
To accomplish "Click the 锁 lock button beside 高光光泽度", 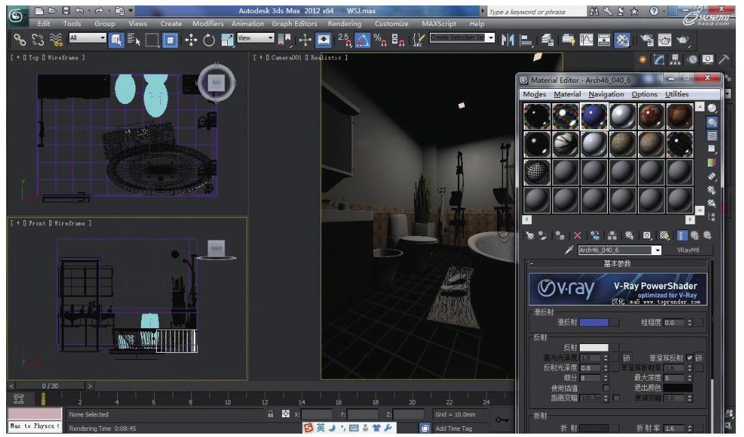I will tap(626, 358).
